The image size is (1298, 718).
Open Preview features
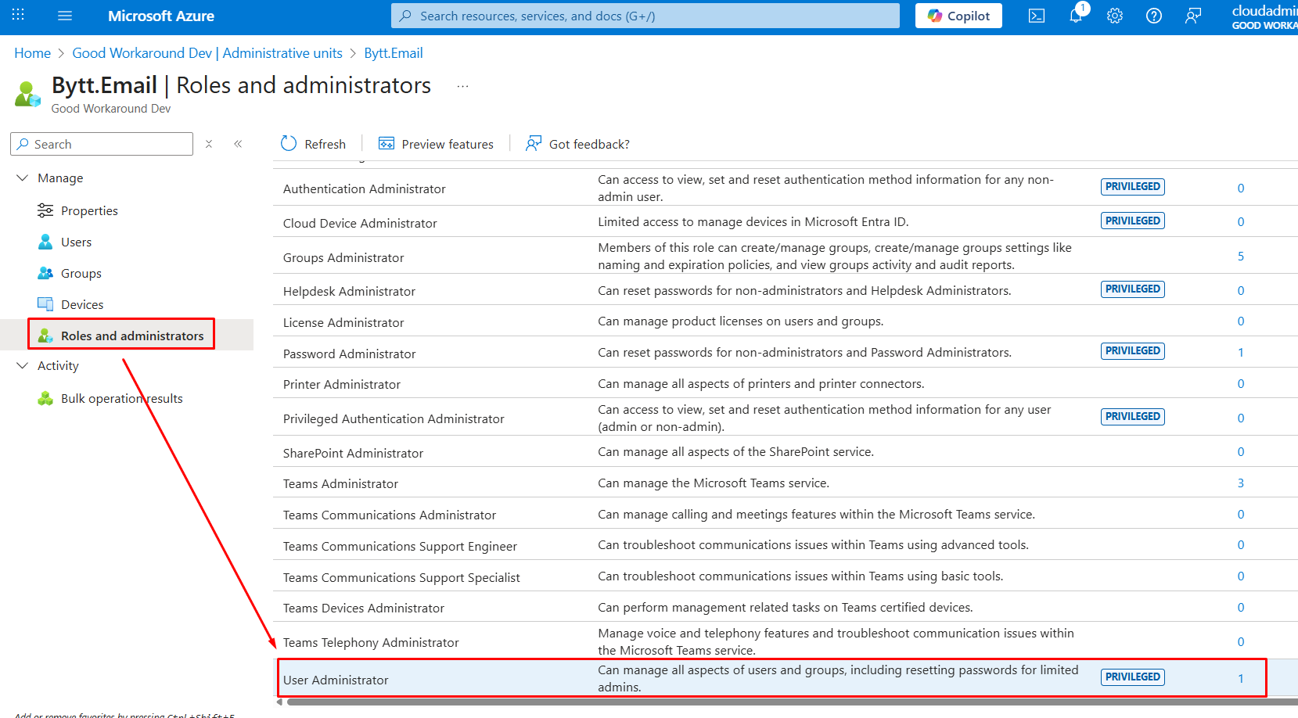click(x=436, y=144)
